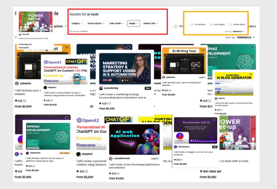Open 'I will develop custom ai tool, saas' title
277x189 pixels.
45,159
